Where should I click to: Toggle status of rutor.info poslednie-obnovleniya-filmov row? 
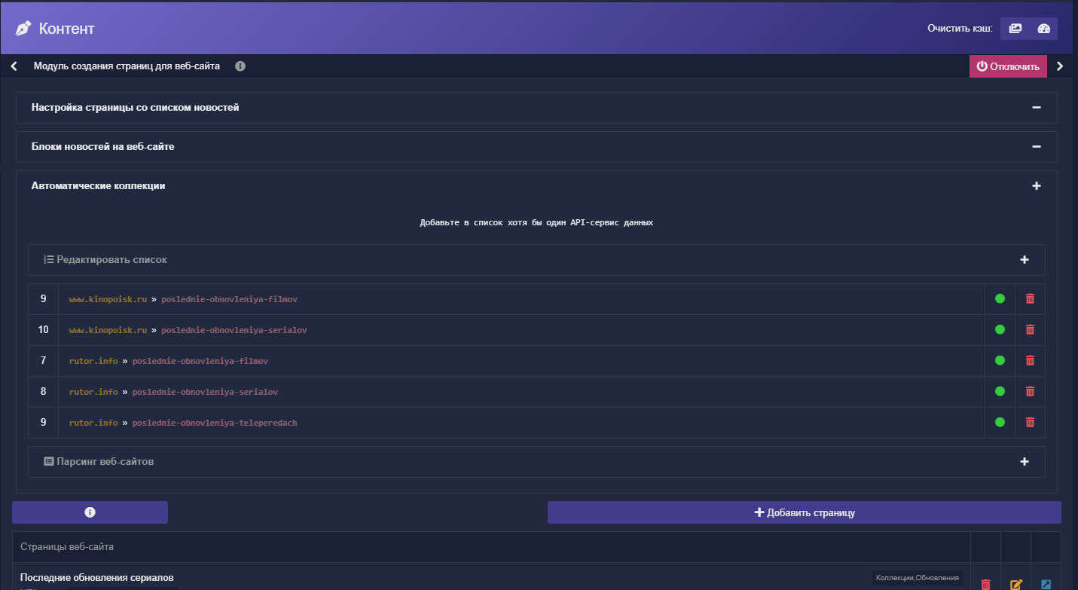pyautogui.click(x=1000, y=361)
